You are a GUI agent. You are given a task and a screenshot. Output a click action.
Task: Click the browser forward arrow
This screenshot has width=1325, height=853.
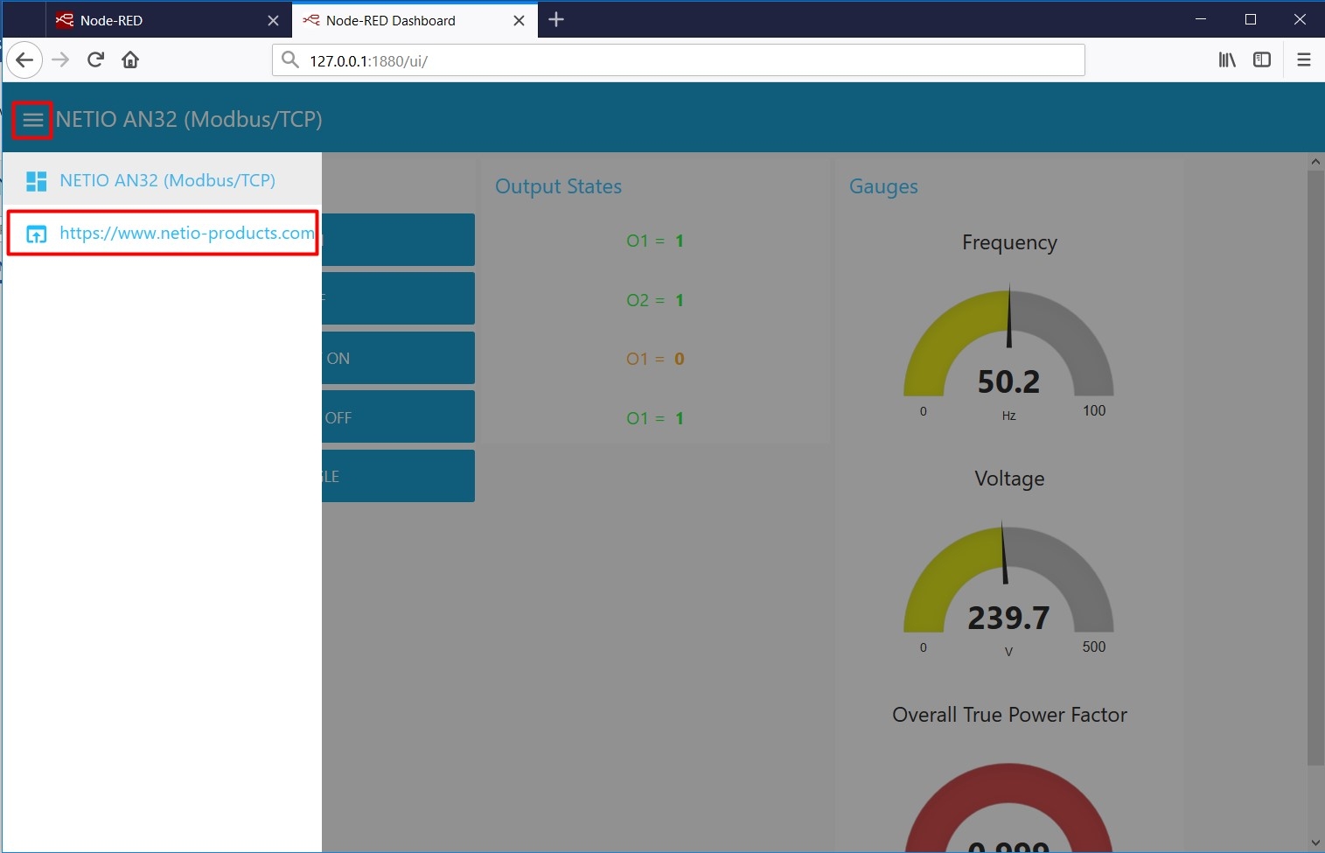[x=60, y=59]
